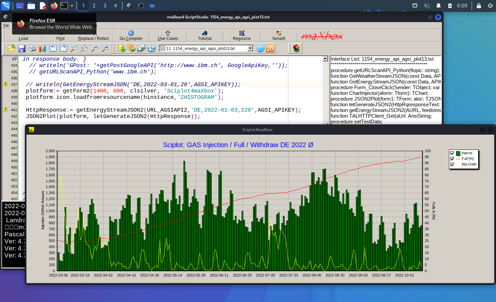Screen dimensions: 496x302
Task: Click the printer icon in toolbar
Action: point(32,49)
